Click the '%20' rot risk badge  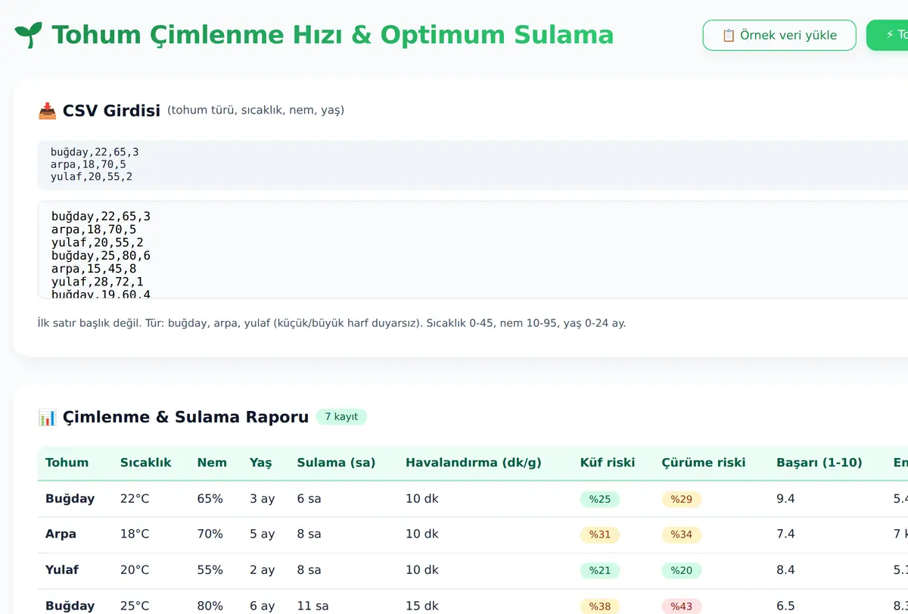point(682,570)
